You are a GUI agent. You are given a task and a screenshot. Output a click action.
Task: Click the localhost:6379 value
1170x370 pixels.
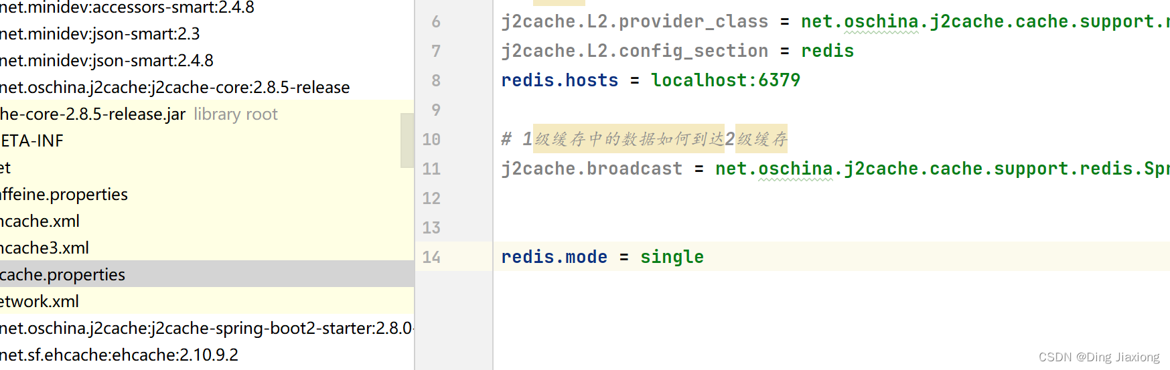tap(725, 80)
